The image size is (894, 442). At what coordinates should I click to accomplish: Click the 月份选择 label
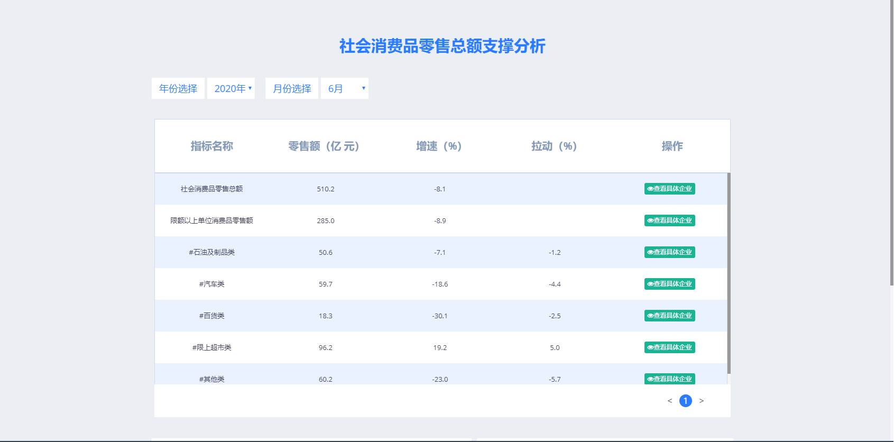[x=292, y=88]
